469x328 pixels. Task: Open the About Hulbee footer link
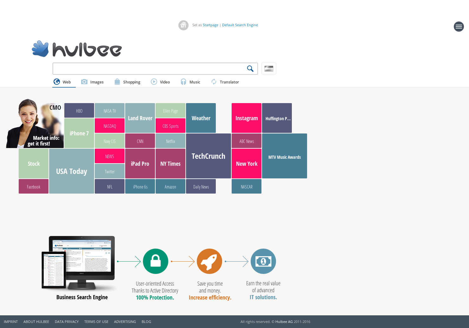click(36, 322)
